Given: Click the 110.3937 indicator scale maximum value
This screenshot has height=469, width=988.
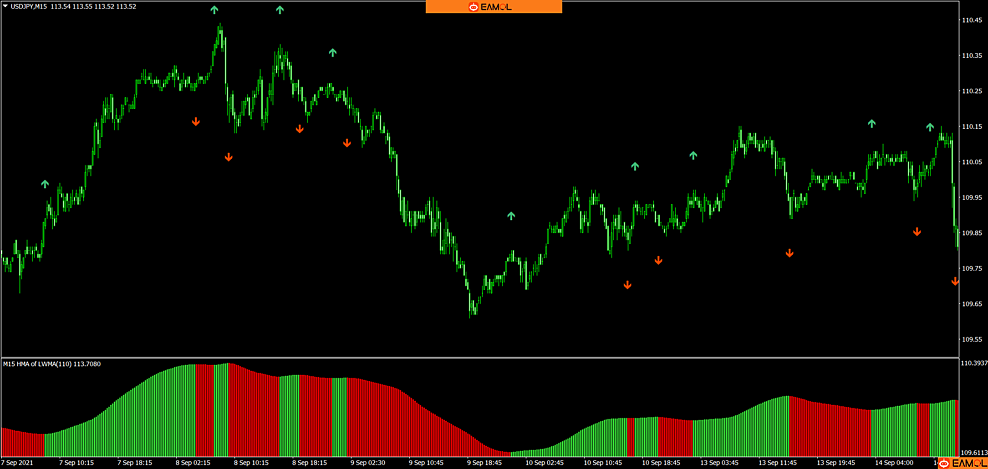Looking at the screenshot, I should point(973,363).
